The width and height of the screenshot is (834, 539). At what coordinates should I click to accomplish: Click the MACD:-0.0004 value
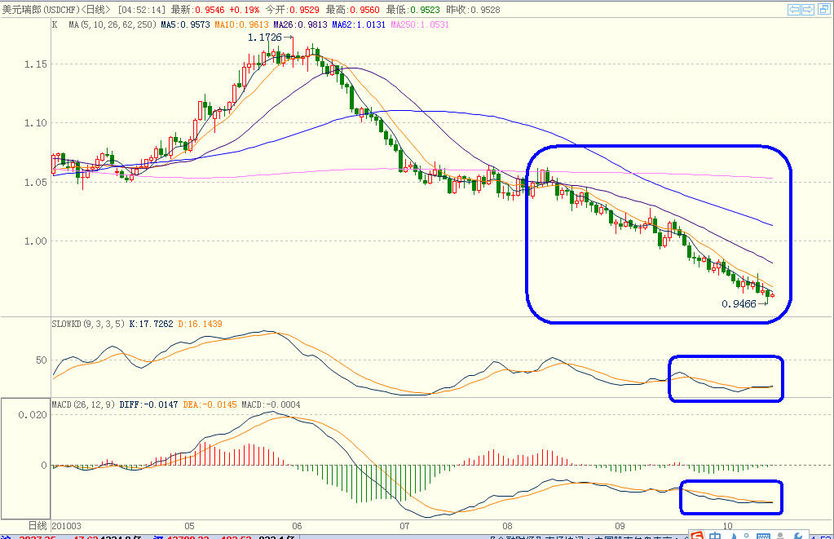(271, 404)
